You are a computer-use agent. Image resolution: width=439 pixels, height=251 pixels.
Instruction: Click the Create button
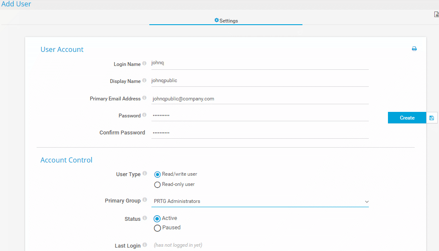(407, 118)
